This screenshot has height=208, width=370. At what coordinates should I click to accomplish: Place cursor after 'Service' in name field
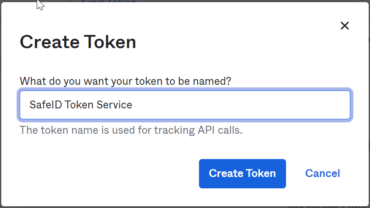(x=133, y=105)
